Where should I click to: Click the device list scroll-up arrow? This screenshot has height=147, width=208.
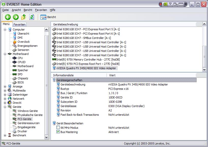(x=204, y=24)
